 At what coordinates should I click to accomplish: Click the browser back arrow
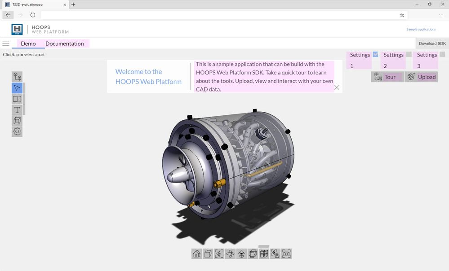point(8,15)
